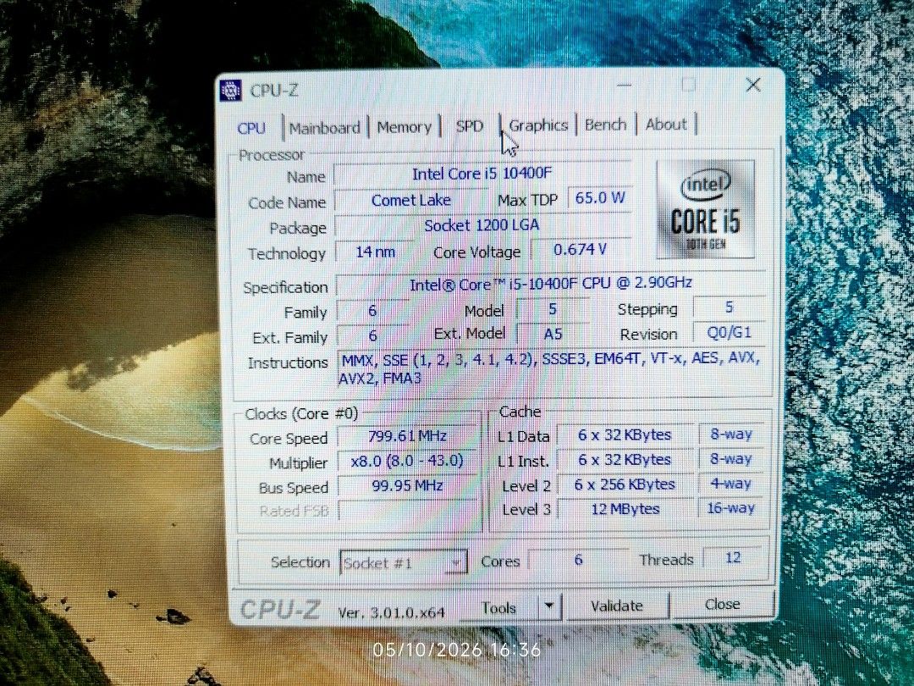Select the CPU tab
Screen dimensions: 914x686
coord(252,129)
